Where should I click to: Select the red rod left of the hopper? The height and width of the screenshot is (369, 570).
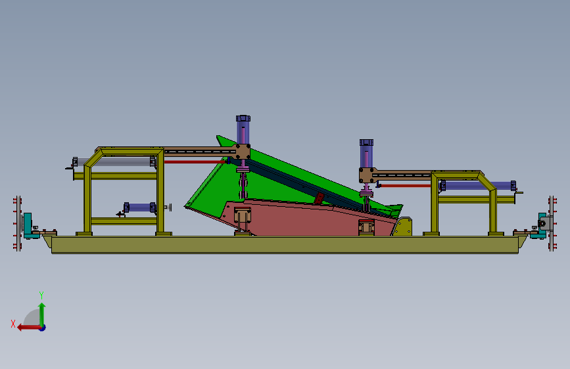(195, 162)
